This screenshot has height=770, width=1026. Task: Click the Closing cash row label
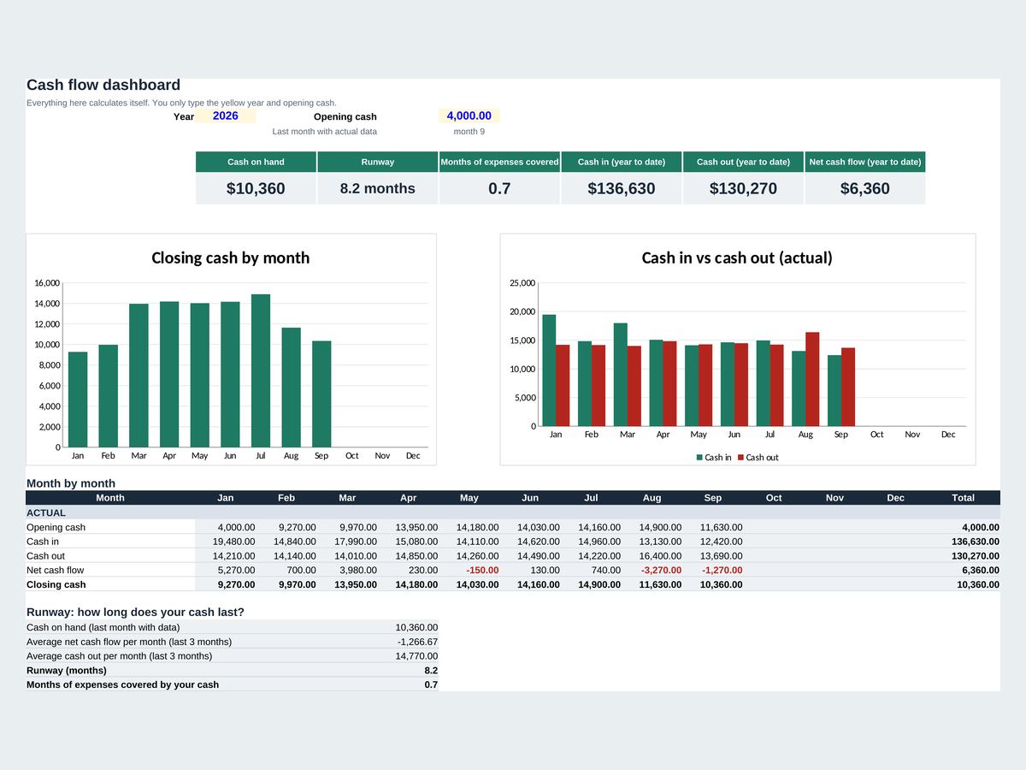click(x=56, y=584)
